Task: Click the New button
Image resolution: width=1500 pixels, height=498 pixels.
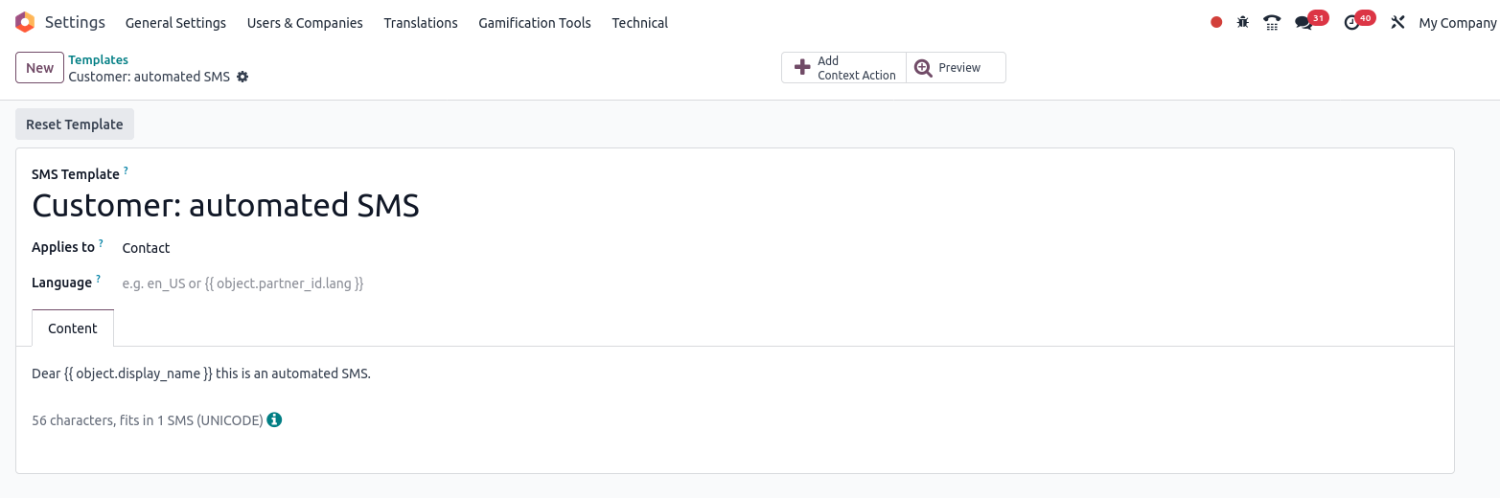Action: (x=39, y=68)
